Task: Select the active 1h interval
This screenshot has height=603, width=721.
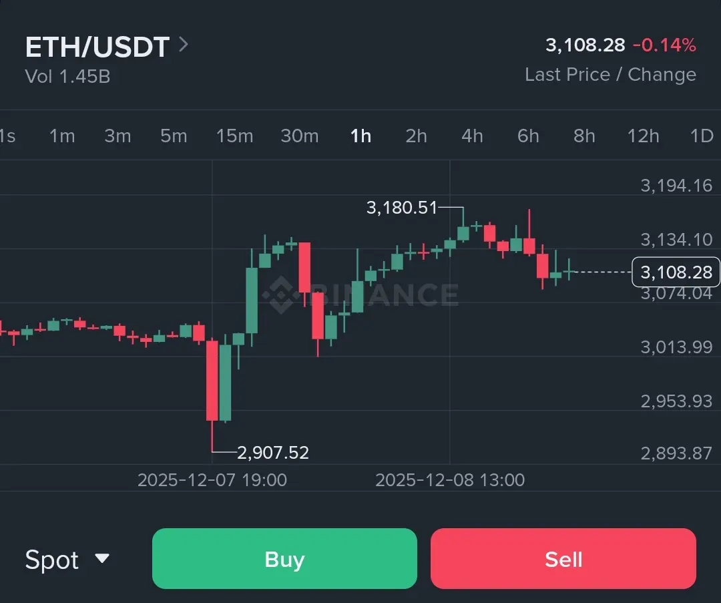Action: click(x=361, y=136)
